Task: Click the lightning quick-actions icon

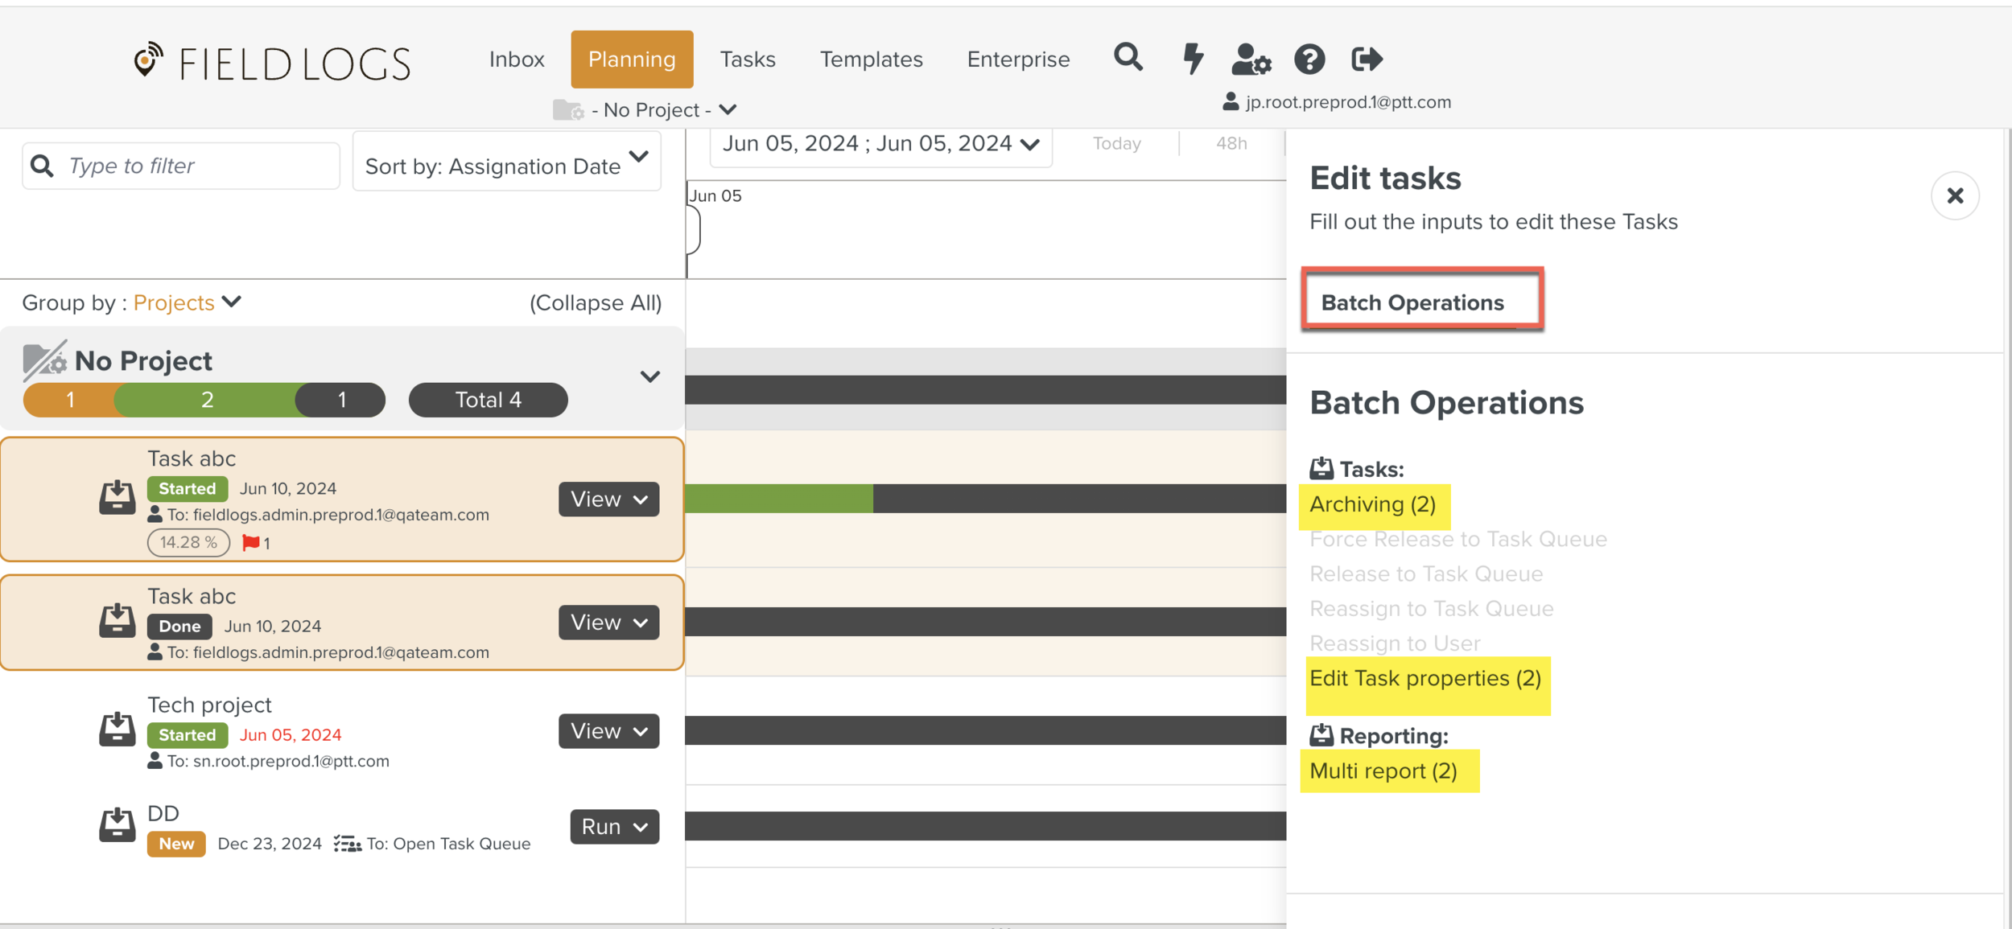Action: (x=1193, y=58)
